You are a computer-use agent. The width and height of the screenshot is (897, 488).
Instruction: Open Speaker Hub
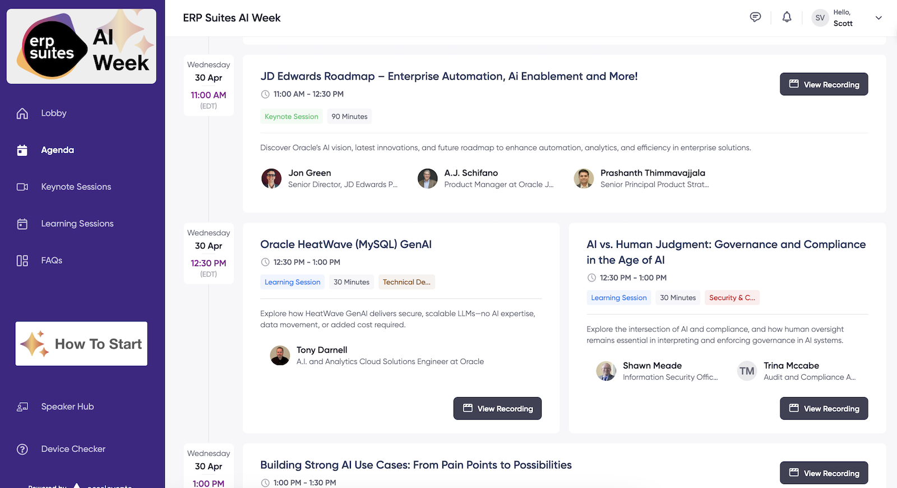(x=67, y=407)
